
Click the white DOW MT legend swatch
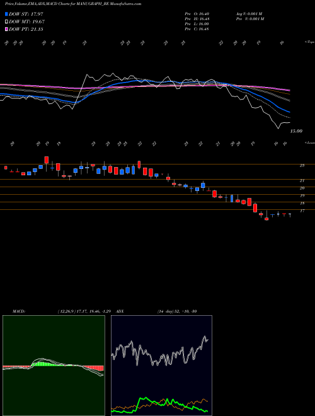[x=6, y=22]
